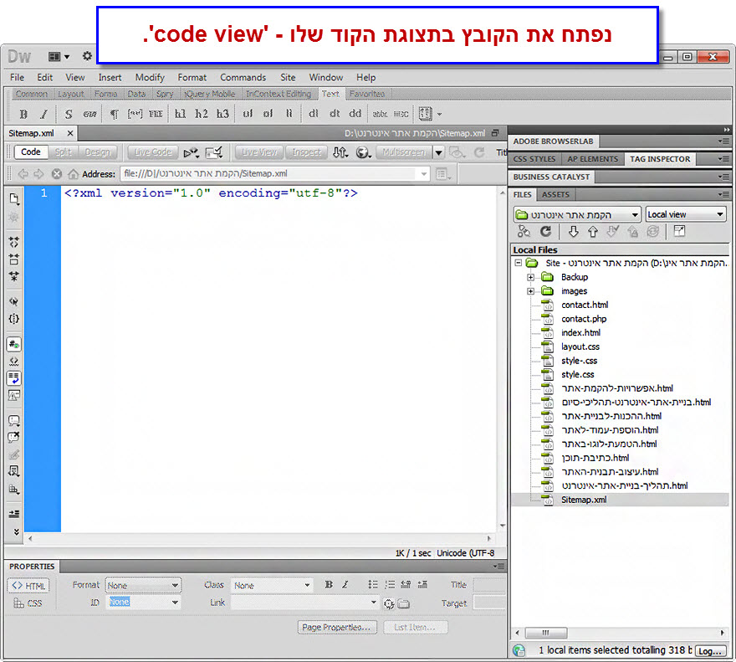736x662 pixels.
Task: Click Get Files down arrow icon
Action: coord(573,231)
